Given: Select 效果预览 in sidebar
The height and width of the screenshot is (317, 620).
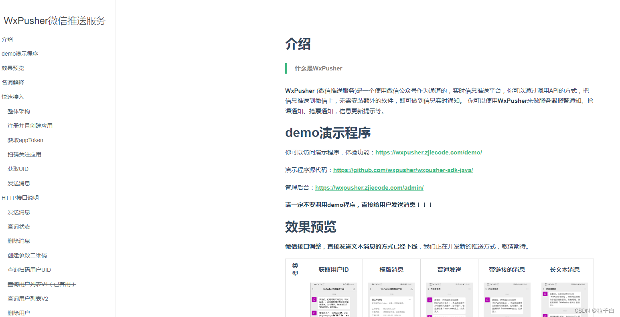Looking at the screenshot, I should [x=13, y=68].
